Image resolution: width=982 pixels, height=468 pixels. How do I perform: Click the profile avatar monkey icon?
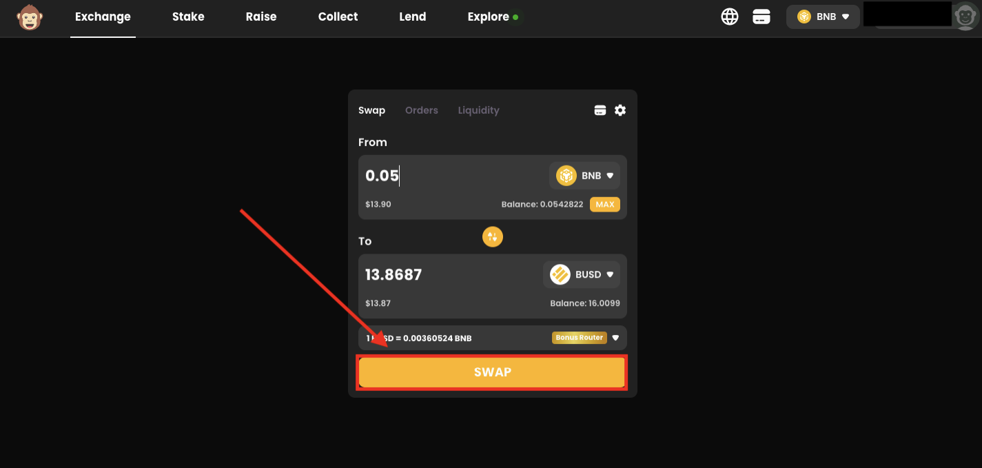[x=964, y=17]
